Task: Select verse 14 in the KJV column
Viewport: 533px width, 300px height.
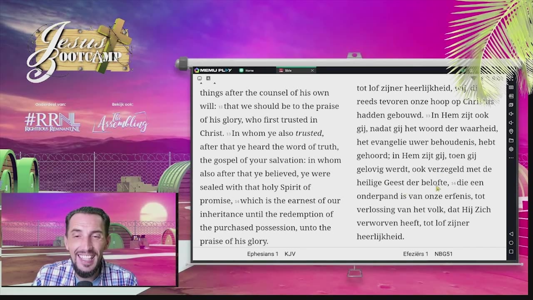Action: pos(237,201)
